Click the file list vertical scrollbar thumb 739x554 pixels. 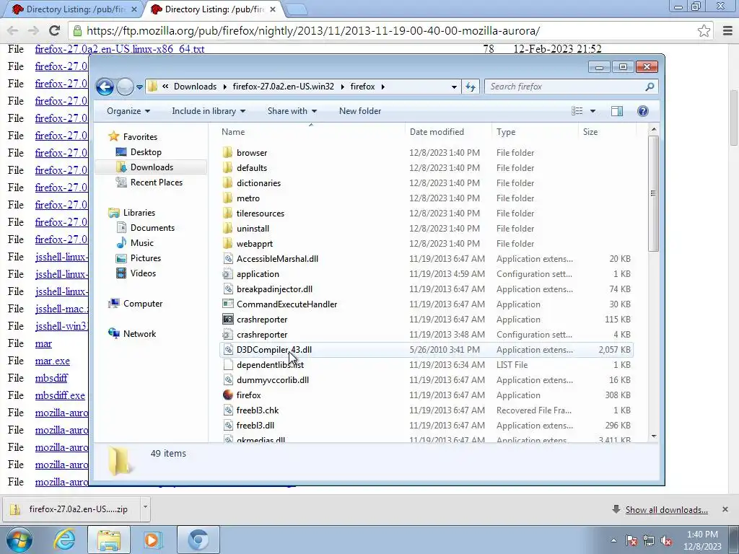653,193
